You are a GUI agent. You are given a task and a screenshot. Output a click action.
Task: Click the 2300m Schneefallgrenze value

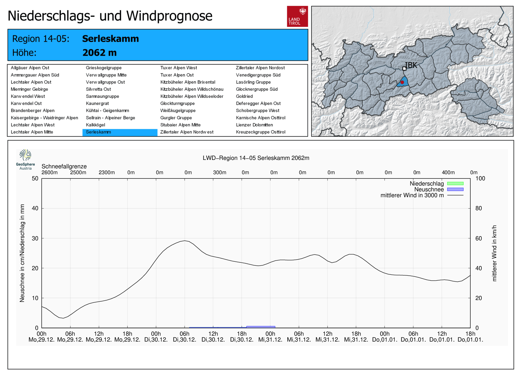coord(107,173)
